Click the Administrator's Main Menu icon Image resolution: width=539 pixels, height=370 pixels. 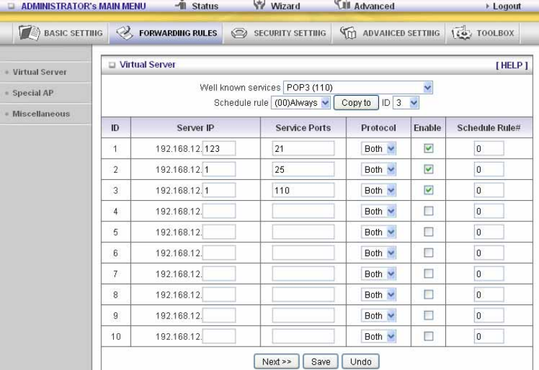[11, 6]
